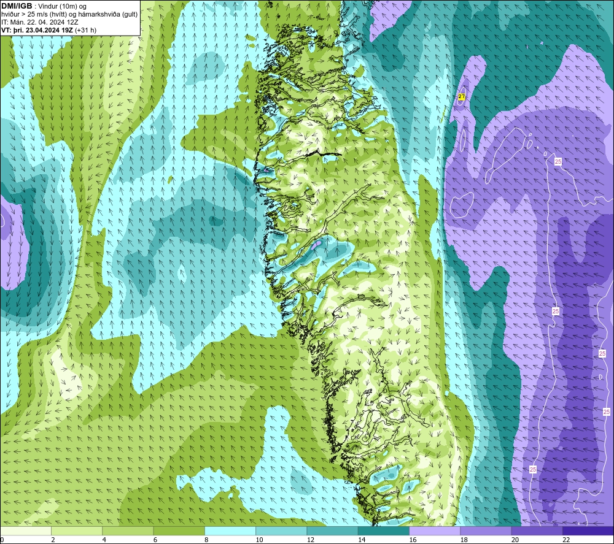This screenshot has width=614, height=544.
Task: Click the scale label '16'
Action: click(x=413, y=540)
